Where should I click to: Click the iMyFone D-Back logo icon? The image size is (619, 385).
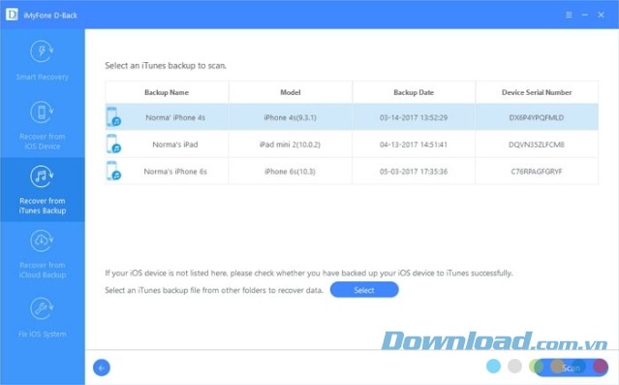point(12,15)
